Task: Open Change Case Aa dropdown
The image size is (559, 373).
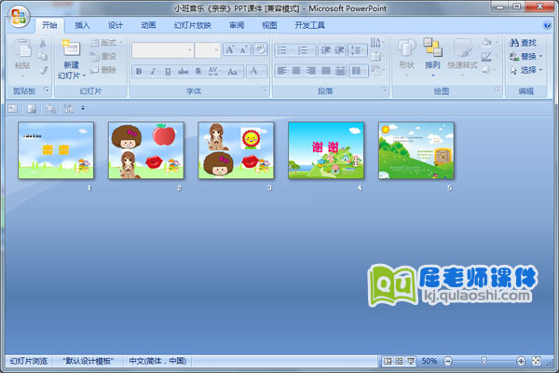Action: click(x=234, y=72)
